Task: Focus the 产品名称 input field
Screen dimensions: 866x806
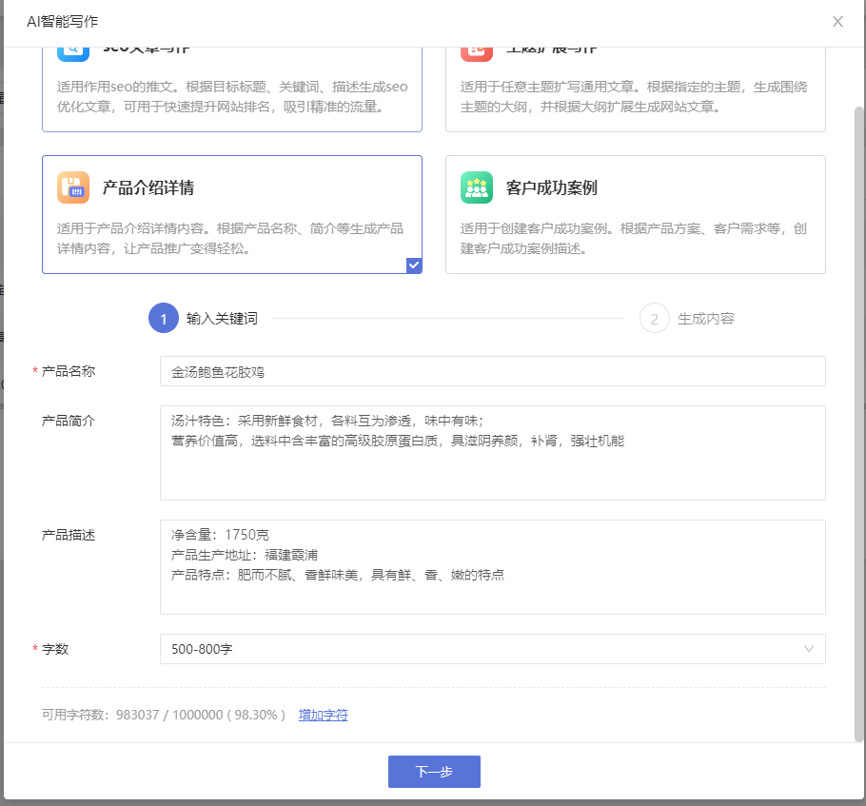Action: pyautogui.click(x=492, y=372)
